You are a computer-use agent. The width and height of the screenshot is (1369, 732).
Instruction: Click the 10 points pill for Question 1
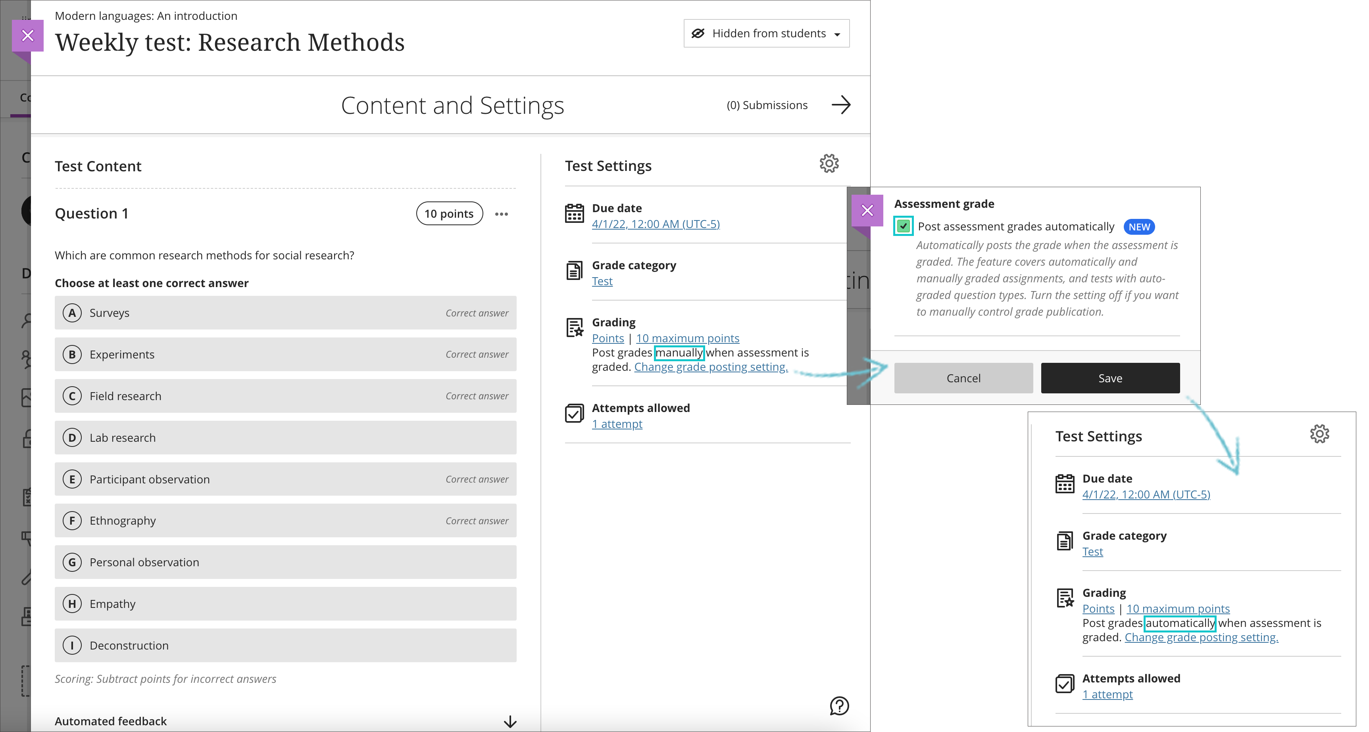(x=449, y=214)
